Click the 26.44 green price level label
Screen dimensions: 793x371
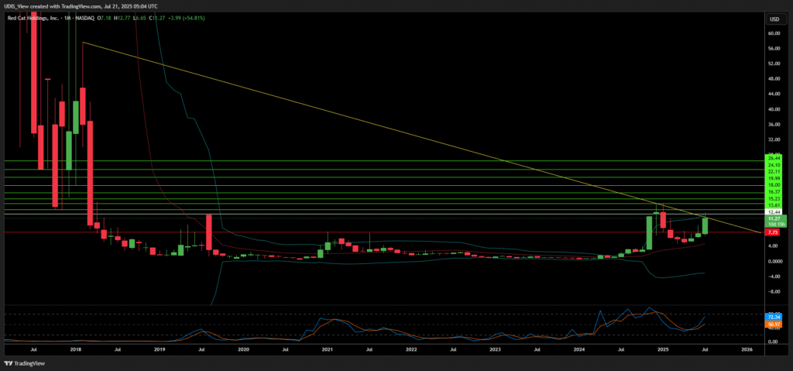(x=772, y=157)
